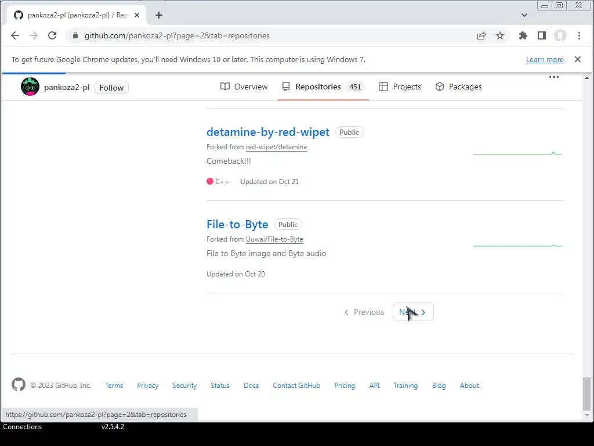Click the File to Byte description text
Viewport: 594px width, 446px height.
266,253
